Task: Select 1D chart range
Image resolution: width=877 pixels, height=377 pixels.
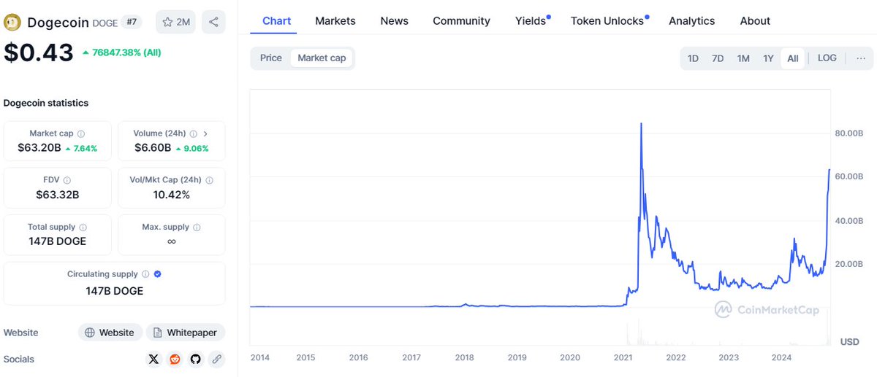Action: click(693, 58)
